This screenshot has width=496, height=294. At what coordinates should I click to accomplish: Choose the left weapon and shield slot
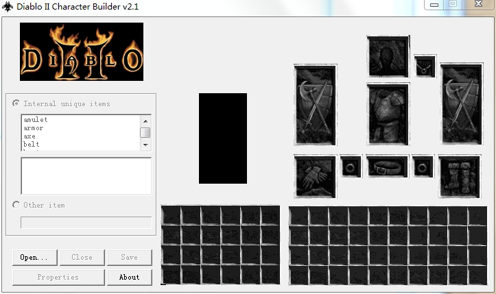pos(316,105)
